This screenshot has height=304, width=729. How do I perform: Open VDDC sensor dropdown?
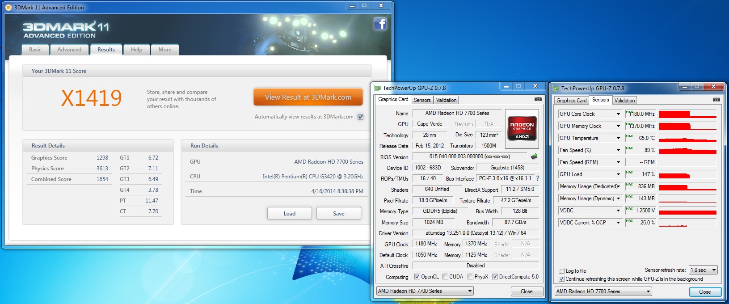point(619,211)
